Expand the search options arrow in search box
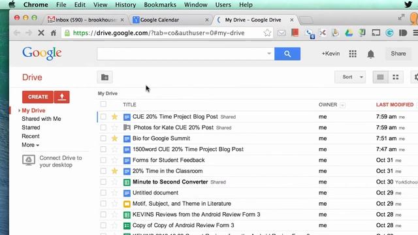 click(269, 54)
